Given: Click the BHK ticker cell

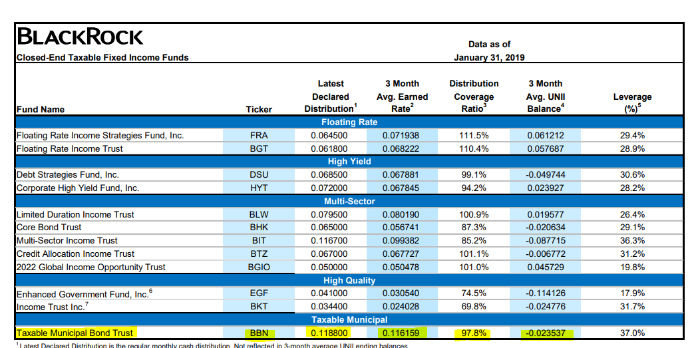Looking at the screenshot, I should click(259, 228).
